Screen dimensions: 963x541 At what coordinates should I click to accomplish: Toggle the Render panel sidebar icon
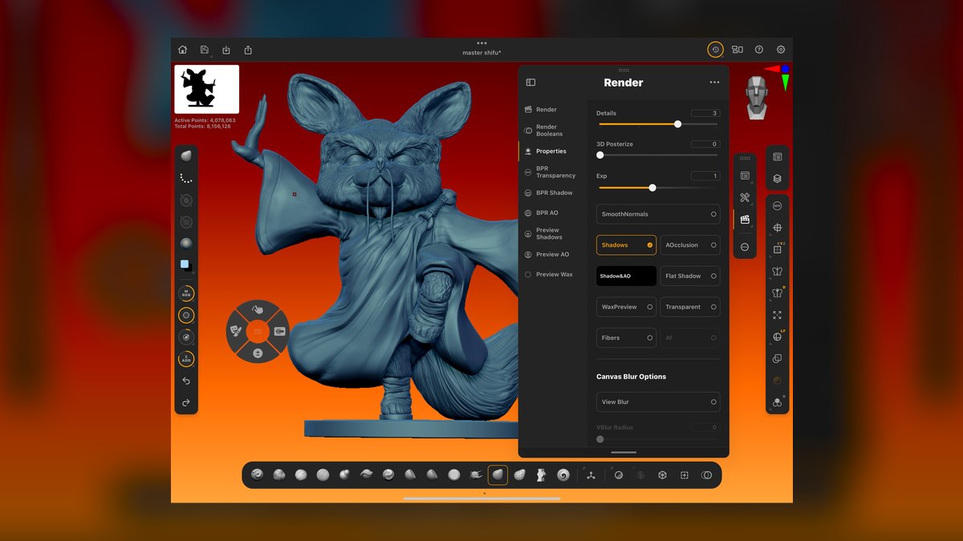point(530,83)
